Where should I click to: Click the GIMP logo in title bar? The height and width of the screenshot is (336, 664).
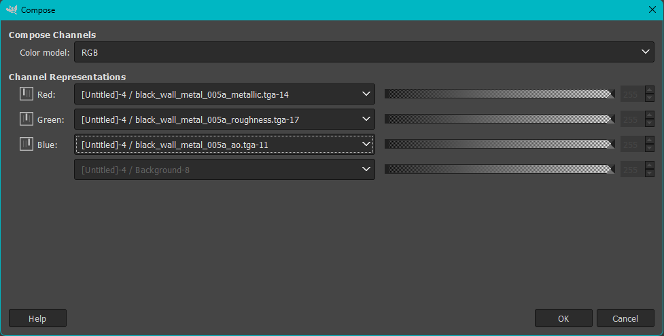12,10
